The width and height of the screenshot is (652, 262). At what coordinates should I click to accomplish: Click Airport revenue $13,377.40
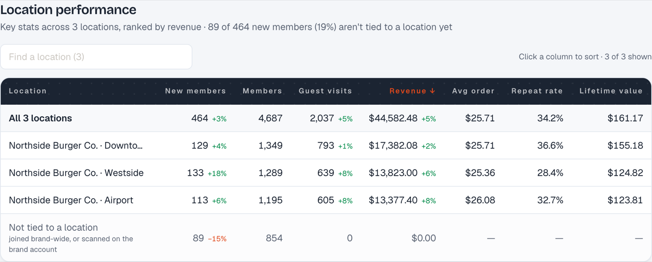coord(393,200)
